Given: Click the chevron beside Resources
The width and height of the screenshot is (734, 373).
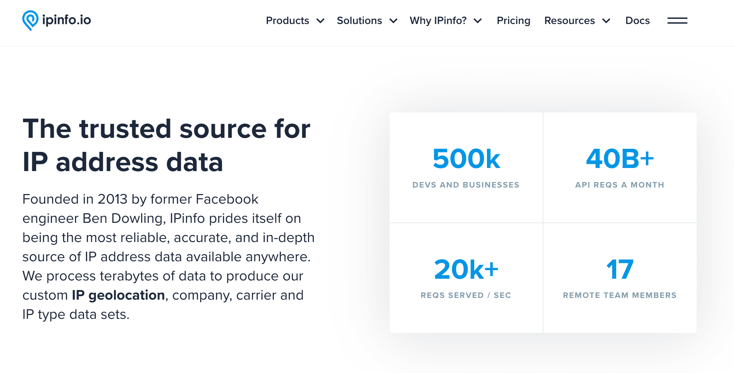Looking at the screenshot, I should coord(606,21).
